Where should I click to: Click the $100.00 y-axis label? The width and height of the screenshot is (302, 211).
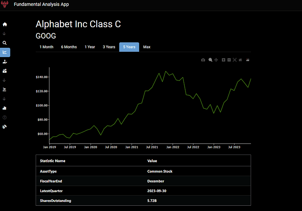[42, 105]
